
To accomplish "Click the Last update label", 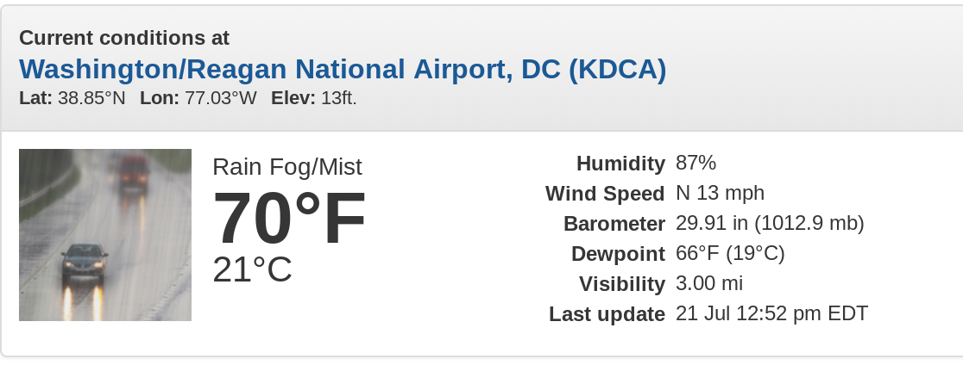I will click(x=607, y=314).
